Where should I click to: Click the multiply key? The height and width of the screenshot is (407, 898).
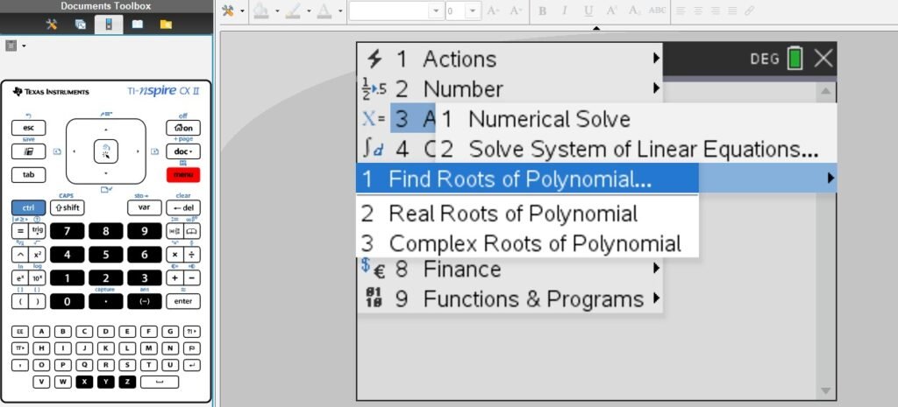(x=175, y=255)
